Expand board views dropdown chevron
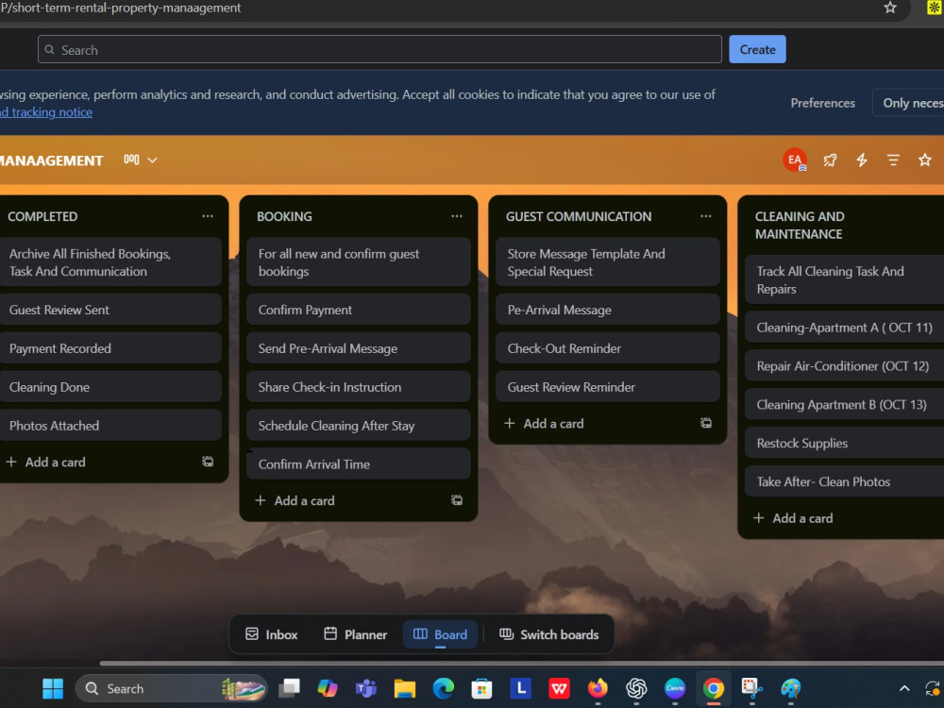944x708 pixels. (x=152, y=160)
